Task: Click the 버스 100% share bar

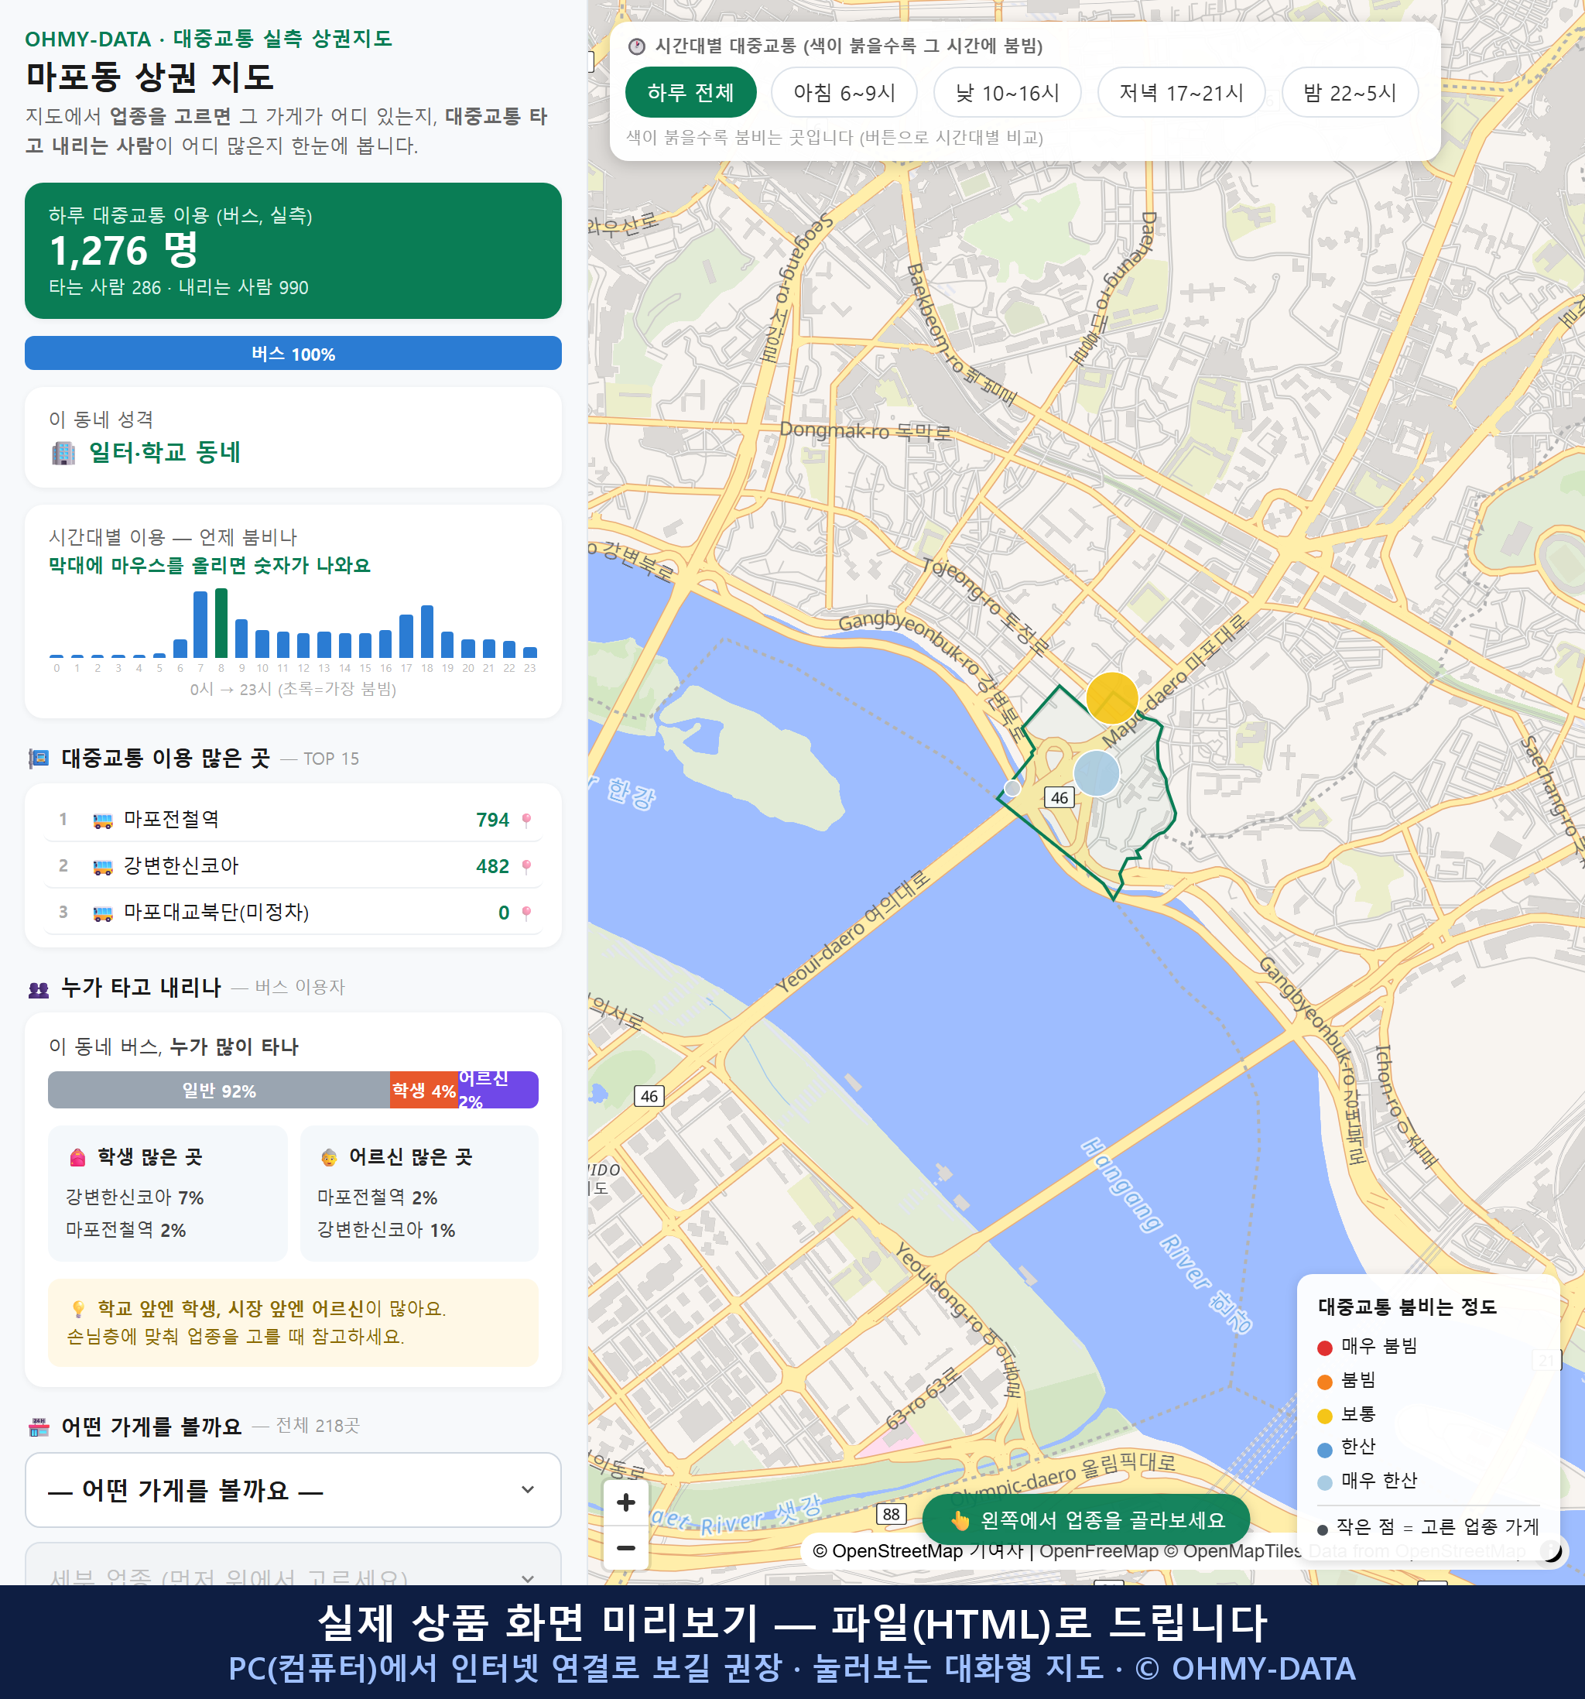Action: 293,353
